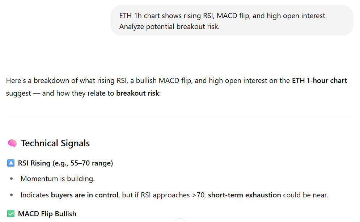360x222 pixels.
Task: Select the user prompt message bubble
Action: point(232,20)
